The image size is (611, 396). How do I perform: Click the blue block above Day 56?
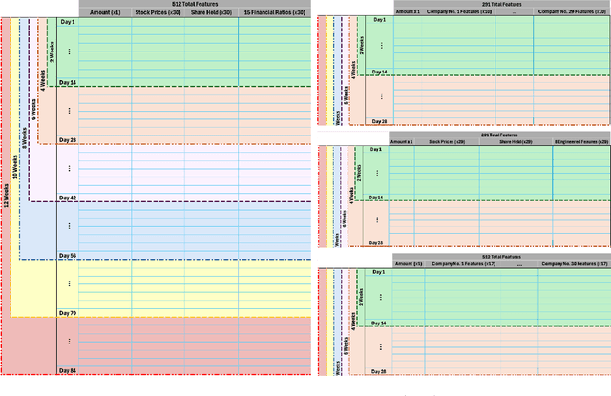(x=191, y=227)
